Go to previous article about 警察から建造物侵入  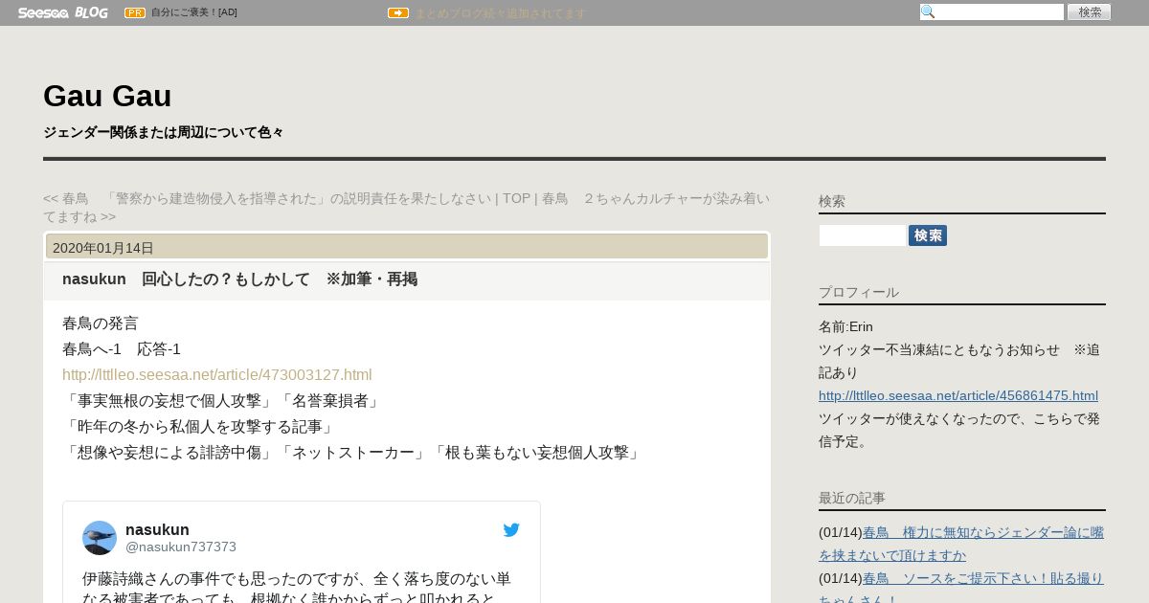(x=267, y=198)
